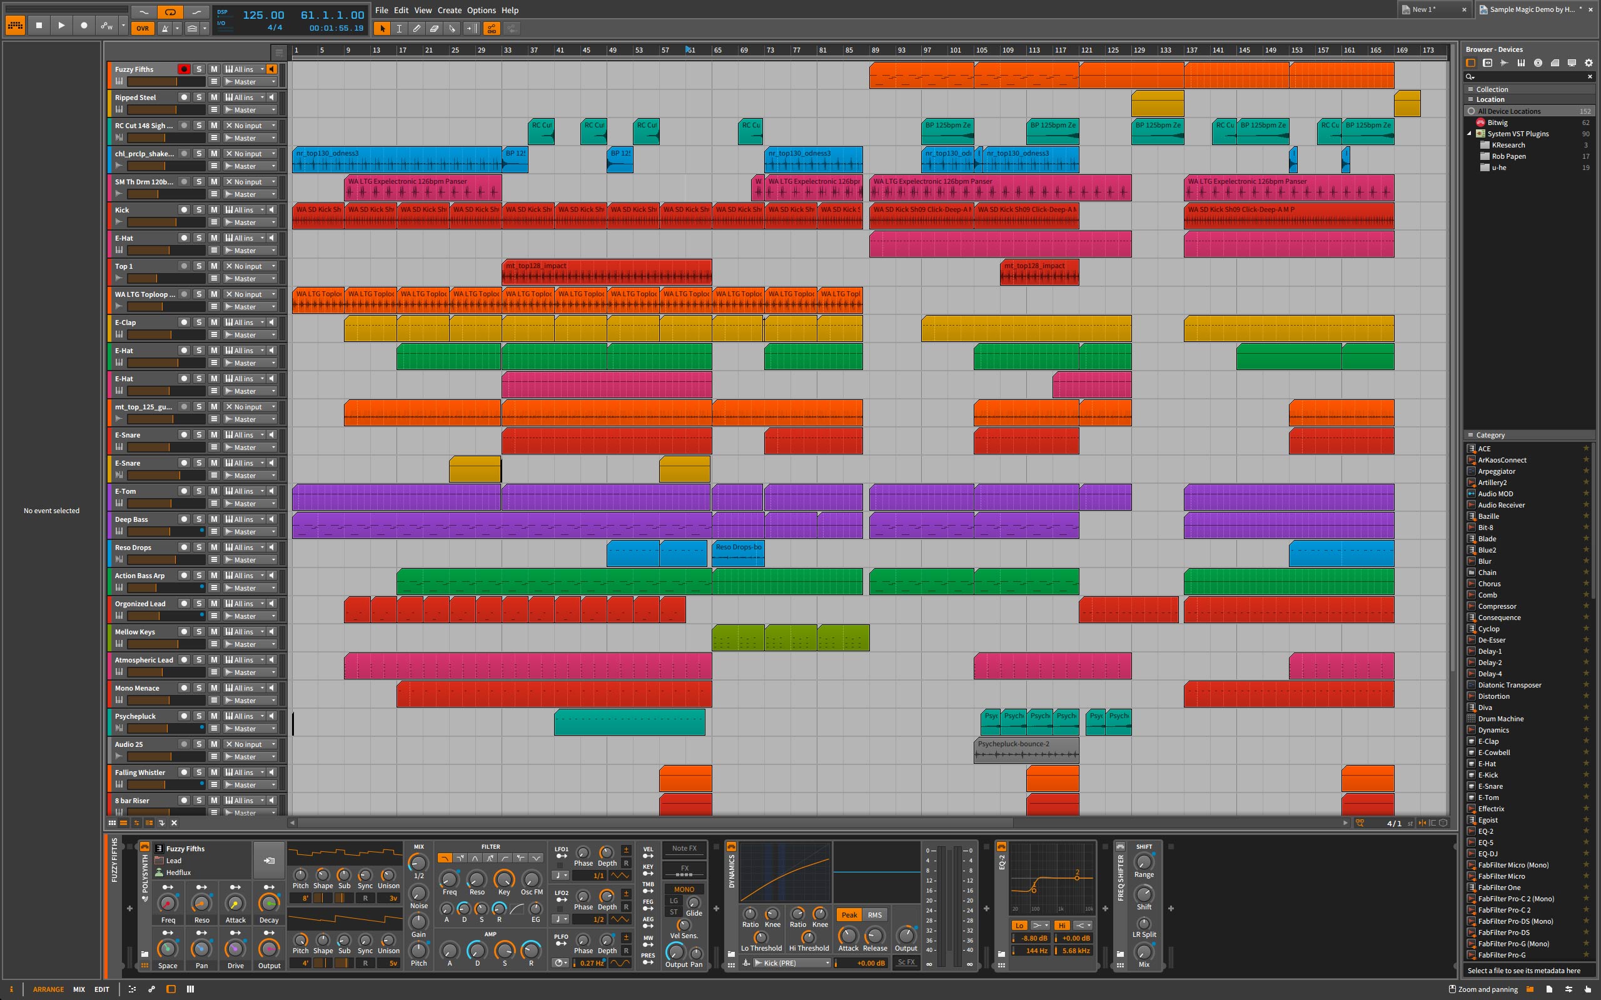Image resolution: width=1601 pixels, height=1000 pixels.
Task: Open the samples waveform browser icon
Action: pyautogui.click(x=1505, y=63)
